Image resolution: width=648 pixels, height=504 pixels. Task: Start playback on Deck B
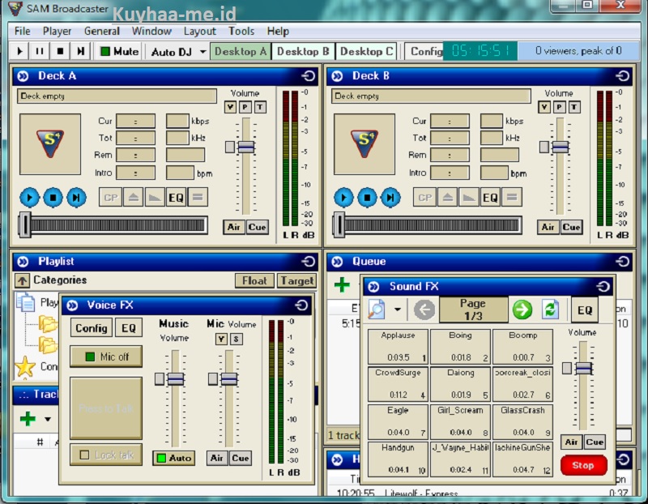(x=343, y=198)
